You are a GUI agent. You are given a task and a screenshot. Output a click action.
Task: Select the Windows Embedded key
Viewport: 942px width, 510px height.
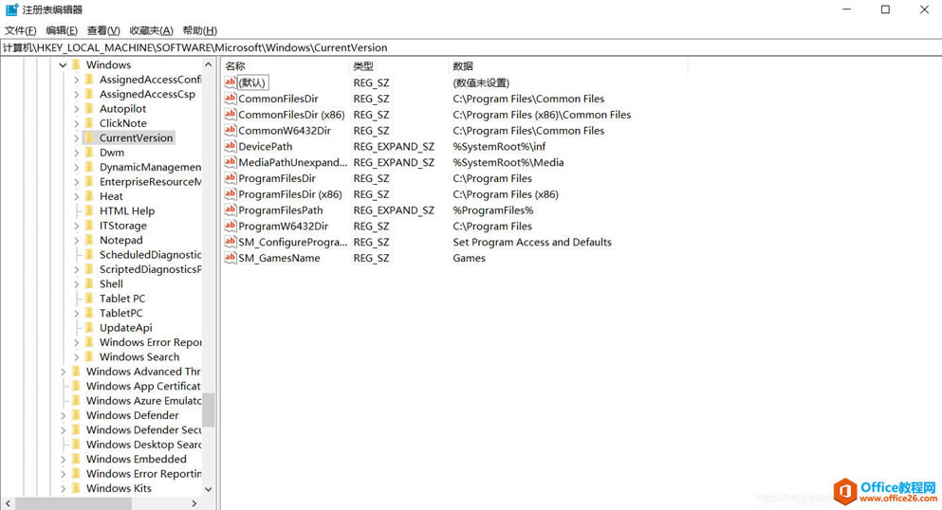point(137,459)
